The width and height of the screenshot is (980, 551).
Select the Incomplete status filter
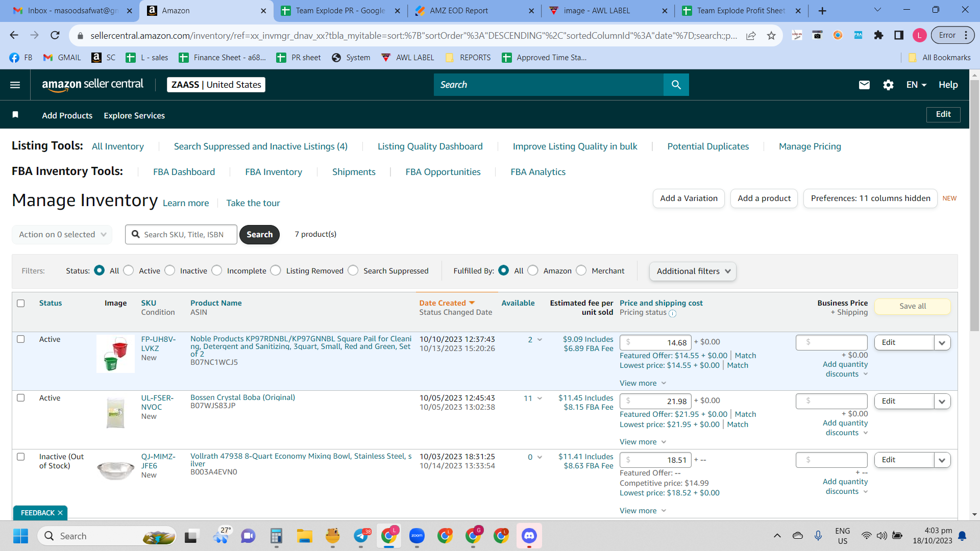point(217,270)
